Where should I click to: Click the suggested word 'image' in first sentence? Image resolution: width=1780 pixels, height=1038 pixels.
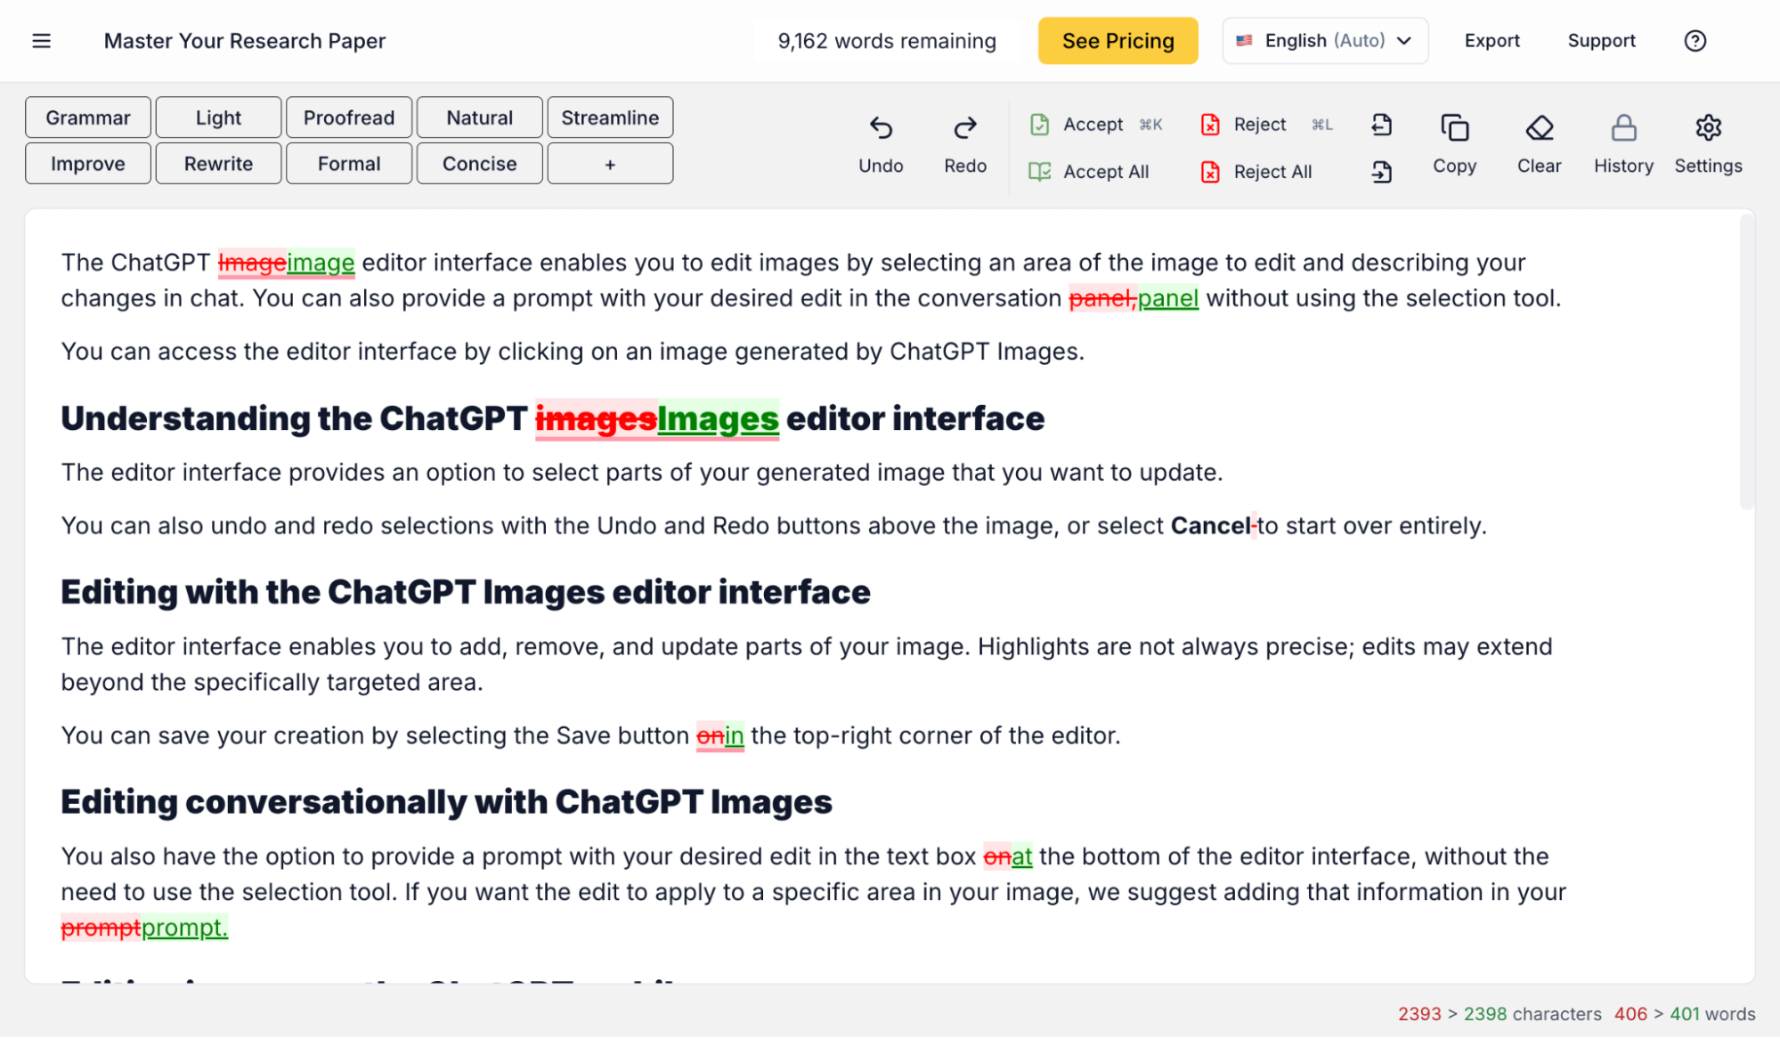pos(321,263)
